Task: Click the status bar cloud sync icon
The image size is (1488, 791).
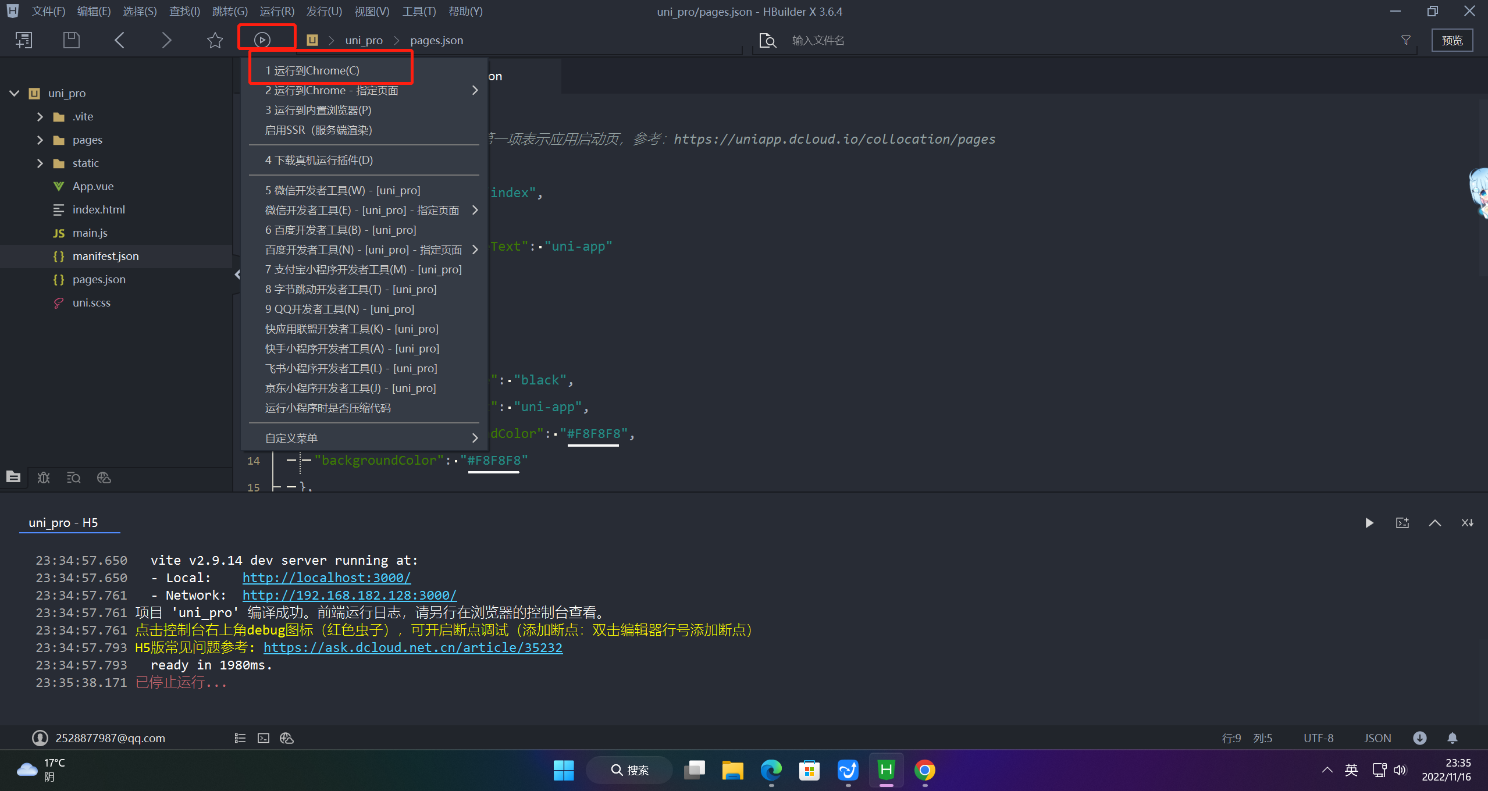Action: 287,738
